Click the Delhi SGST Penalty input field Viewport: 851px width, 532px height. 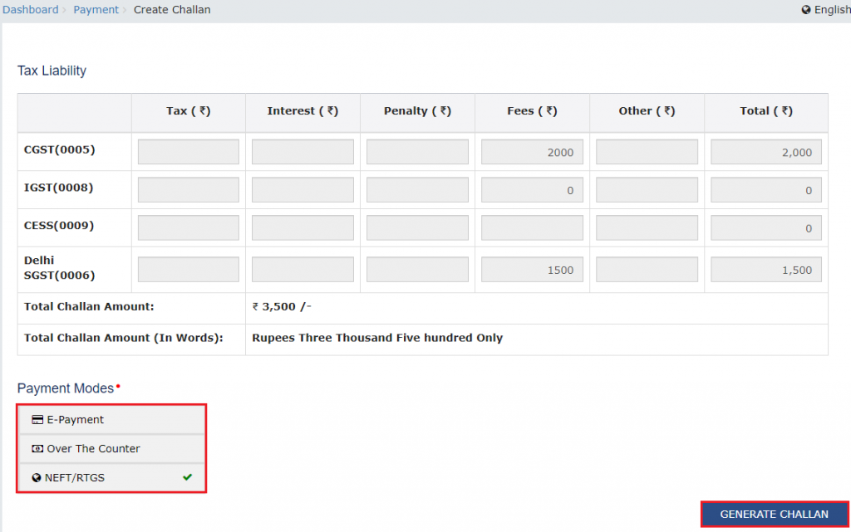pyautogui.click(x=417, y=269)
